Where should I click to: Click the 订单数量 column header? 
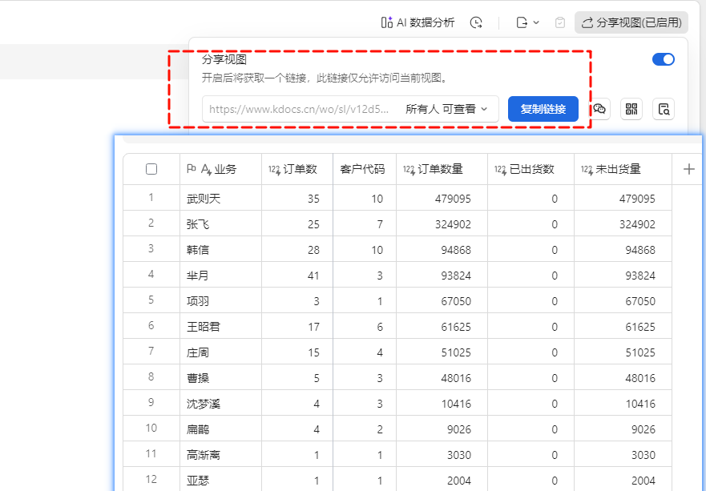tap(442, 169)
